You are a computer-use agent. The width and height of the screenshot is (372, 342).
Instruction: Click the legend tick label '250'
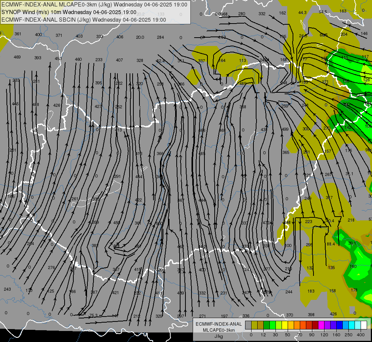pyautogui.click(x=348, y=335)
